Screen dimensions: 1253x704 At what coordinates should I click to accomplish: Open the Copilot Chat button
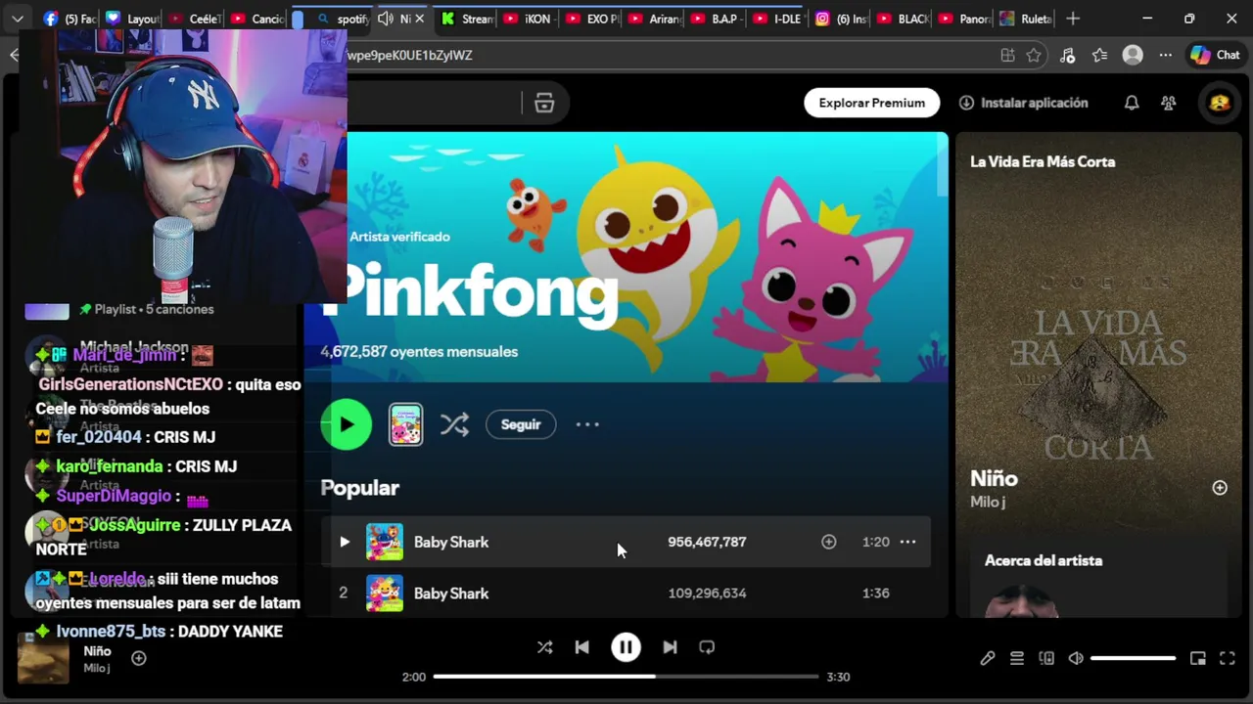click(1215, 55)
